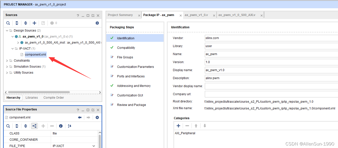Open the Source File Properties settings gear

coord(97,117)
